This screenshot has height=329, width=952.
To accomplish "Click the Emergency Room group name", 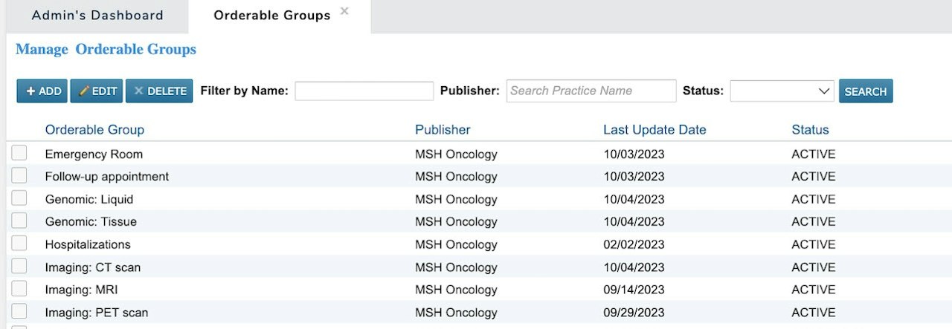I will pos(94,154).
